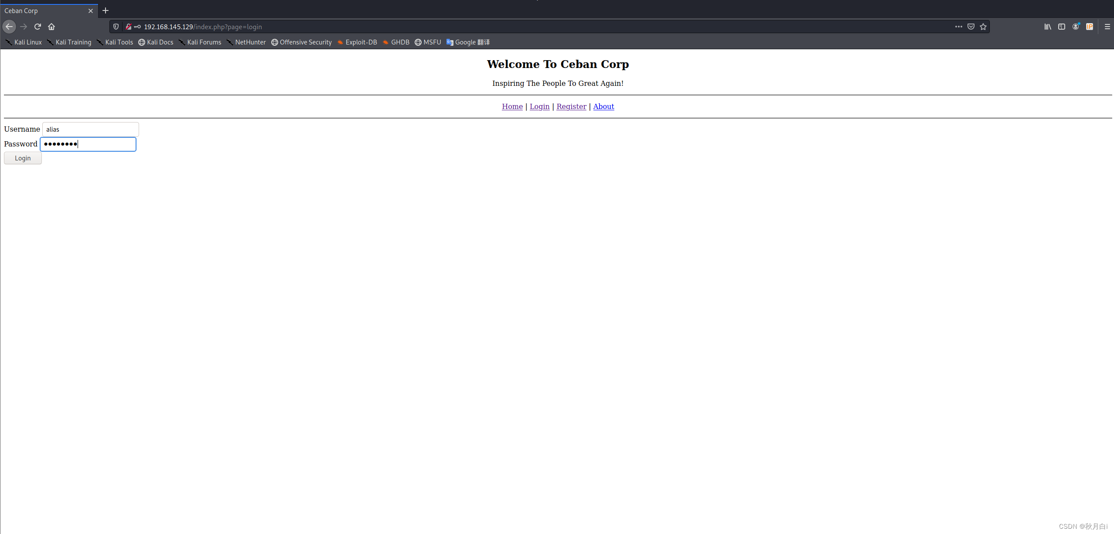This screenshot has width=1114, height=534.
Task: Visit the About page
Action: pos(603,106)
